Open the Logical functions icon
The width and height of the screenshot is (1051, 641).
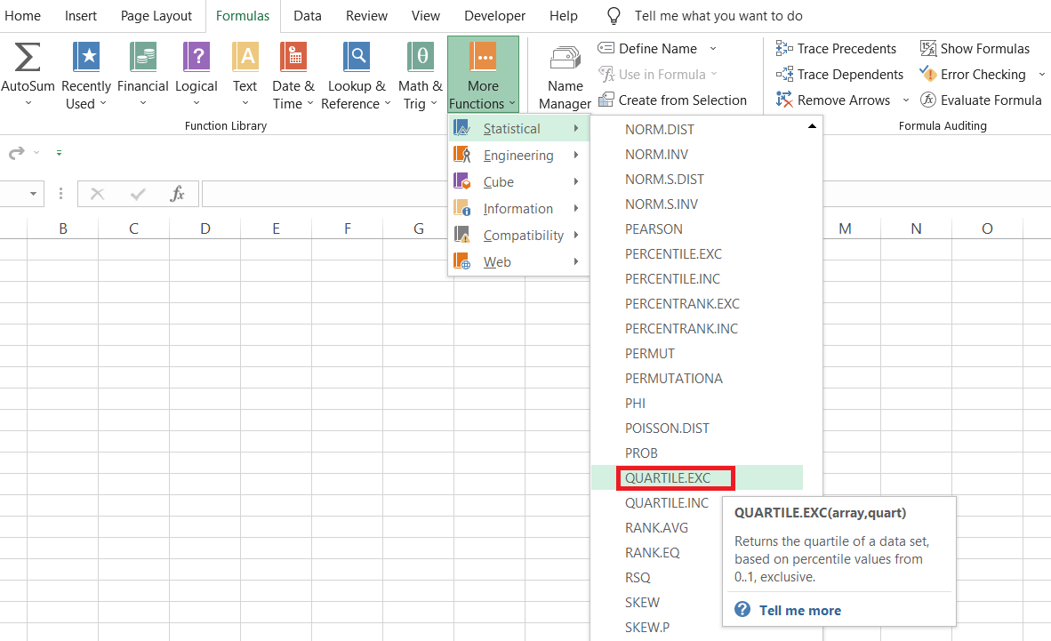coord(196,58)
